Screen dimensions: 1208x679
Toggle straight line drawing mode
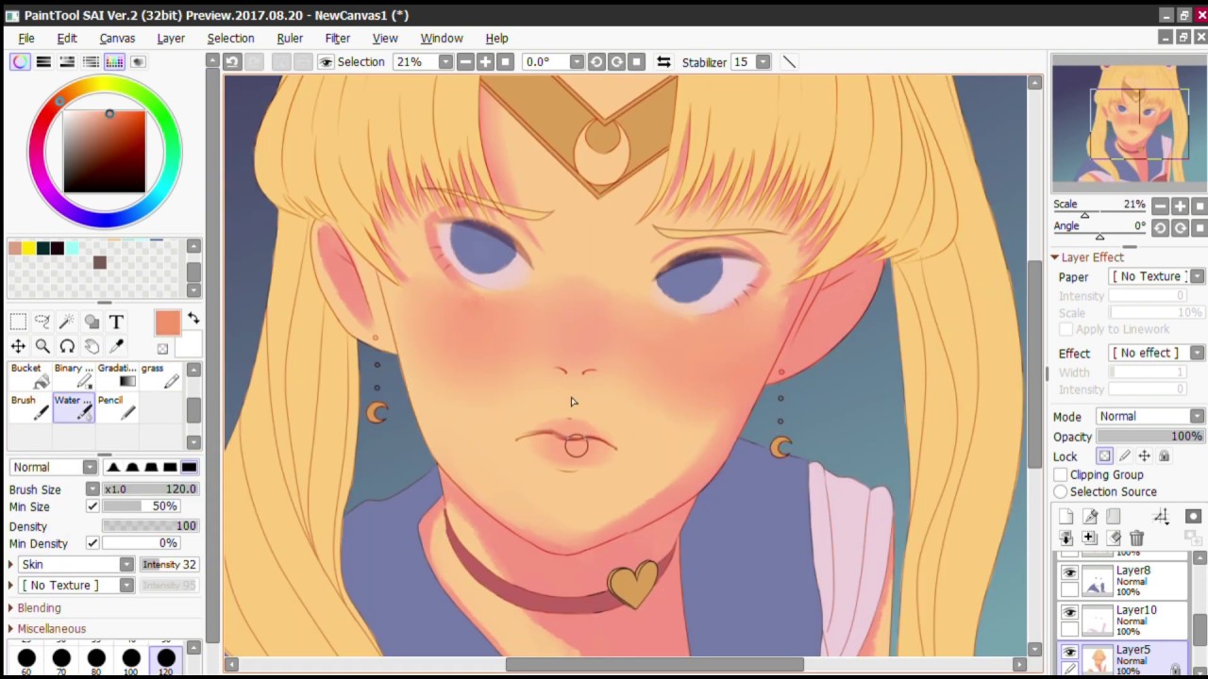click(789, 62)
